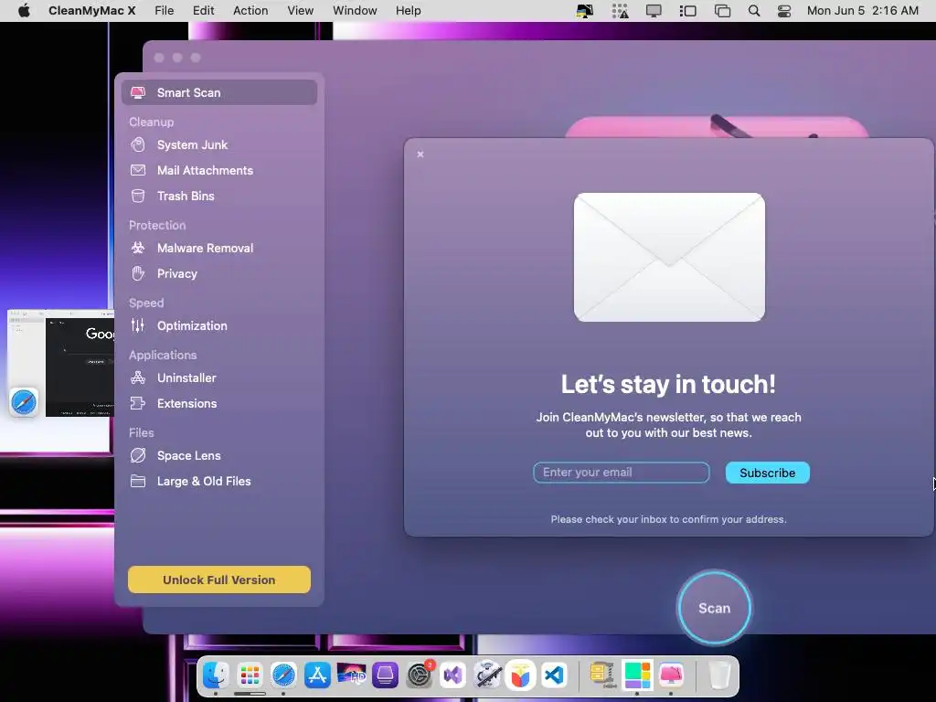This screenshot has height=702, width=936.
Task: Open CleanMyMac X pink icon in dock
Action: [671, 675]
